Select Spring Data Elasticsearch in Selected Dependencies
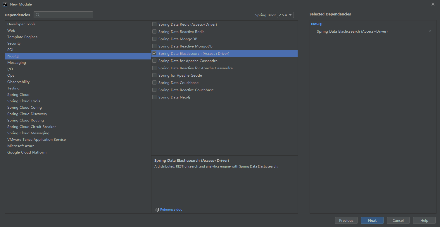Screen dimensions: 440x227 [352, 31]
